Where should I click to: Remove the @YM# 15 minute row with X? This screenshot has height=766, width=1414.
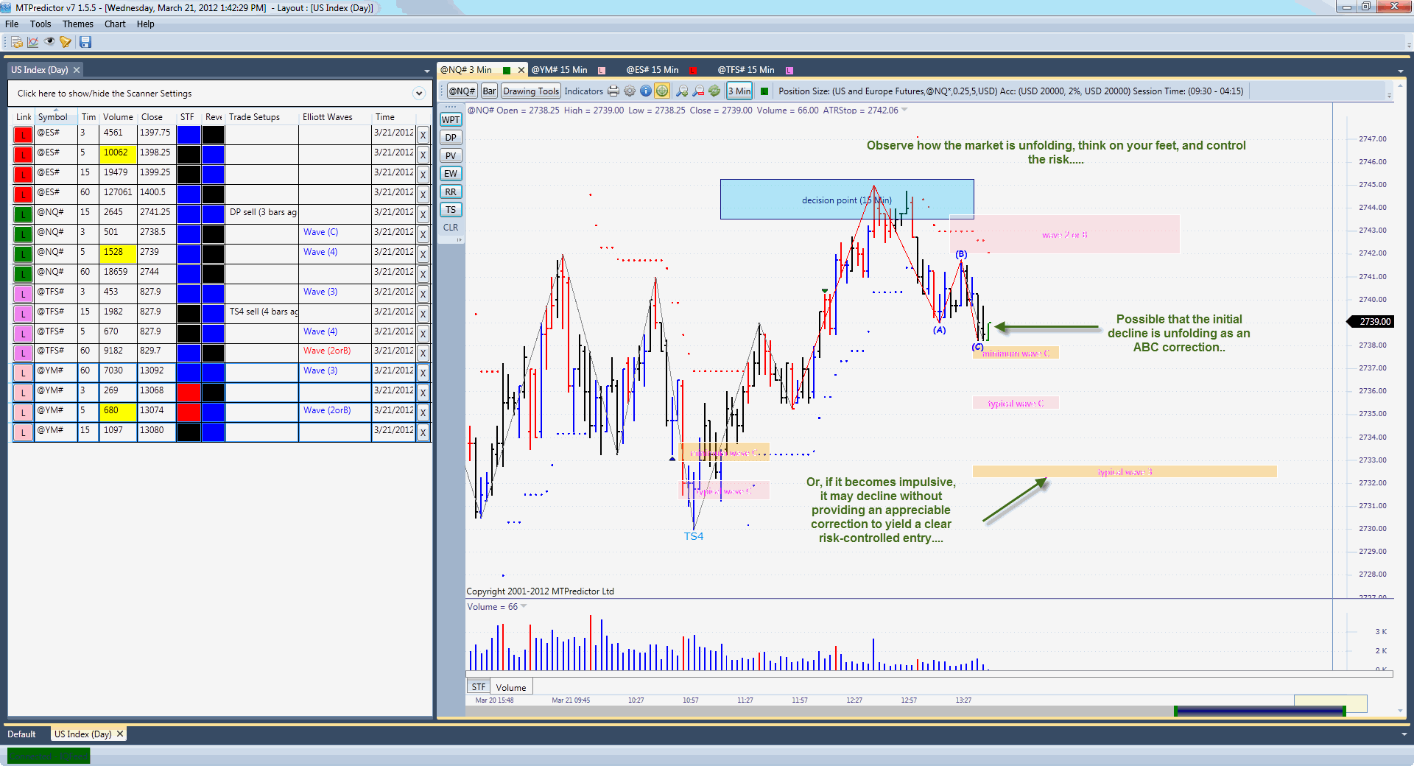[423, 432]
